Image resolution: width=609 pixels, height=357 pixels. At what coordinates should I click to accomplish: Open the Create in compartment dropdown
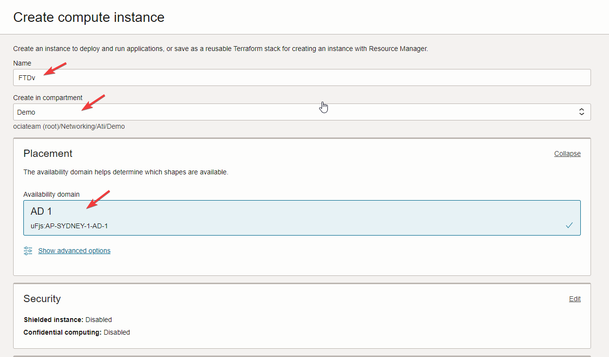302,112
